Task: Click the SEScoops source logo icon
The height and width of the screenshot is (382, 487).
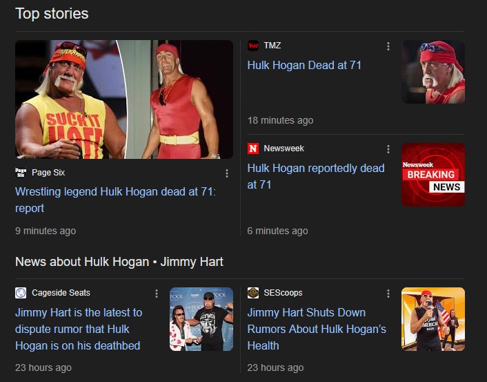Action: [x=253, y=293]
